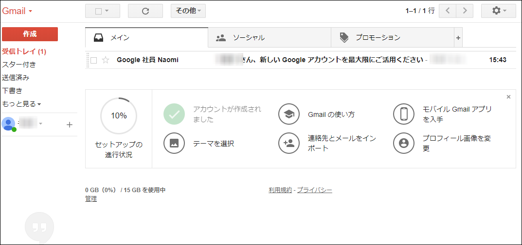Click the アカウントが作成されました text
Screen dimensions: 522x245
click(227, 114)
